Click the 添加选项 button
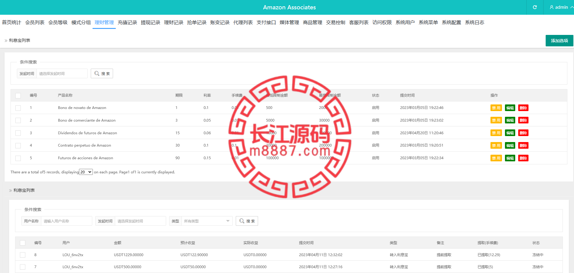This screenshot has width=574, height=273. point(559,41)
